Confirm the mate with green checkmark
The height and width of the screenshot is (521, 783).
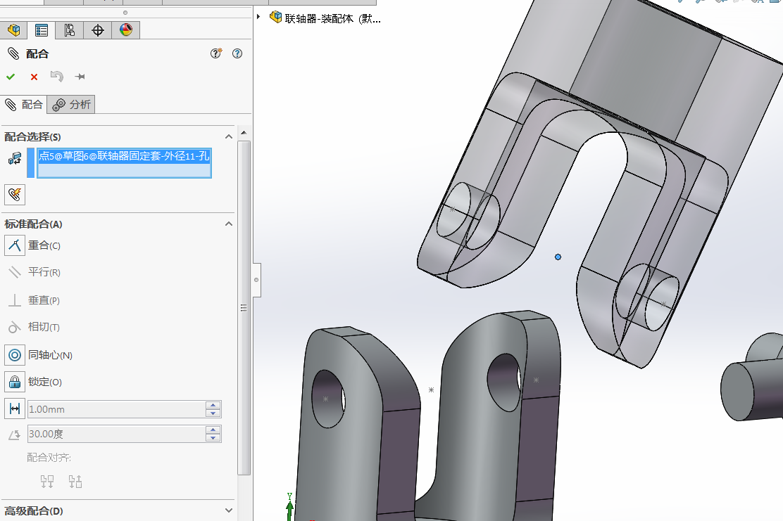click(x=11, y=77)
